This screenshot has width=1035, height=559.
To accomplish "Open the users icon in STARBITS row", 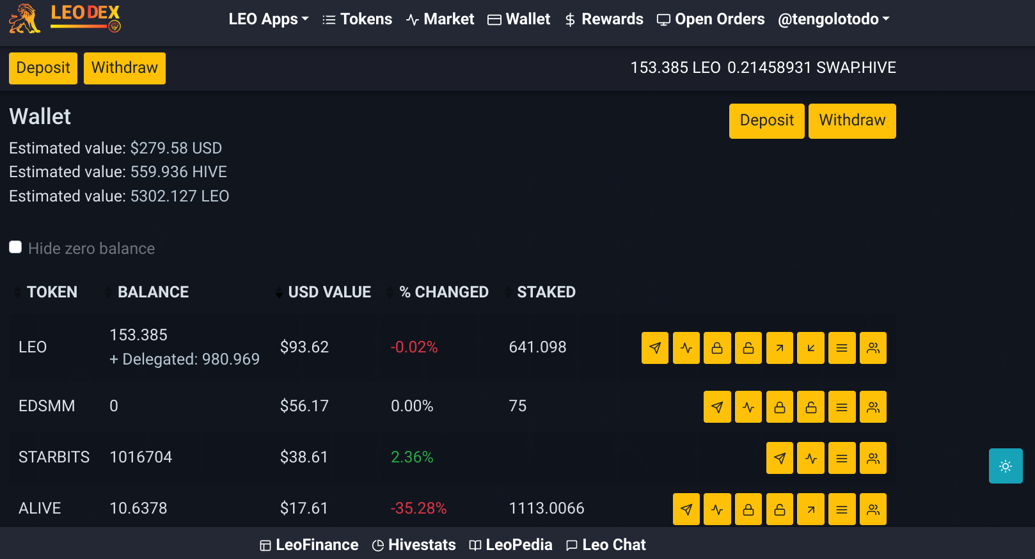I will [873, 458].
